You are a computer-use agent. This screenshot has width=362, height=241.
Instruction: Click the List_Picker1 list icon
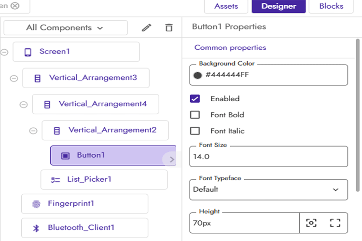56,179
